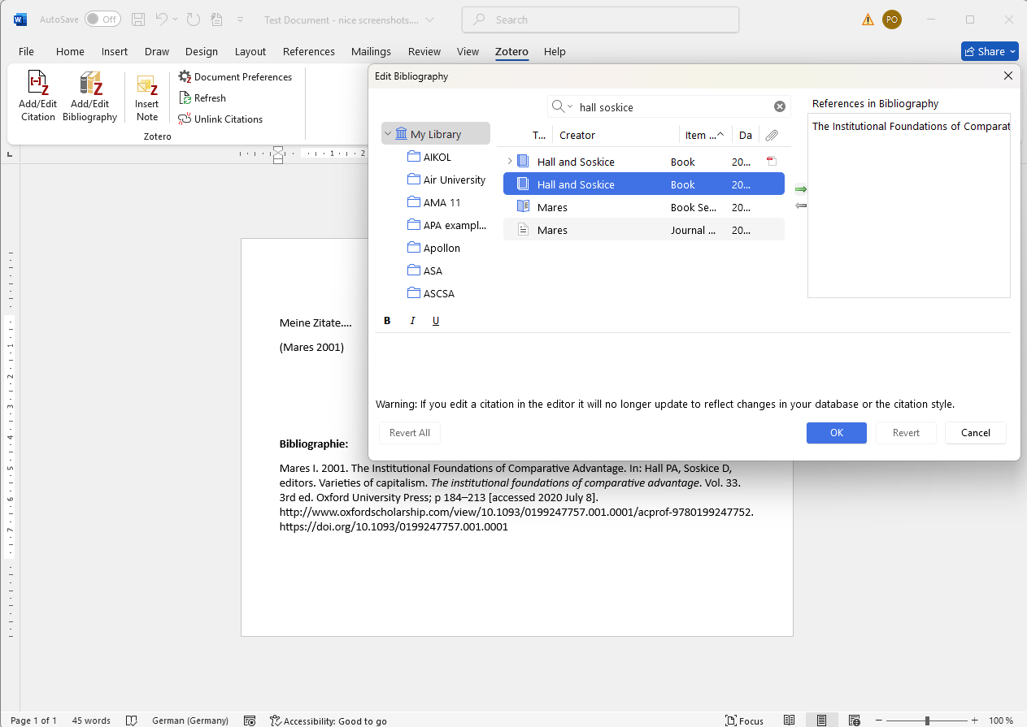Clear the hall soskice search text
Viewport: 1027px width, 727px height.
(x=780, y=106)
